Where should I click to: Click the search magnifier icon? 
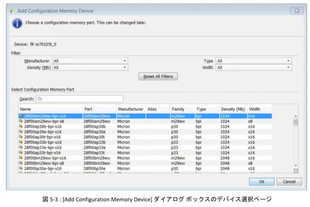[x=40, y=99]
